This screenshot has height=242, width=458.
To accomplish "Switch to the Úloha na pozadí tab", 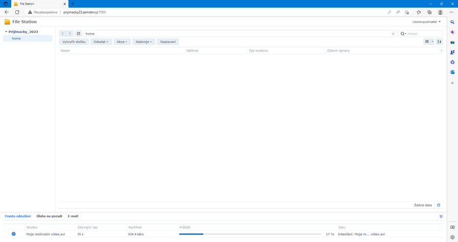I will click(49, 216).
